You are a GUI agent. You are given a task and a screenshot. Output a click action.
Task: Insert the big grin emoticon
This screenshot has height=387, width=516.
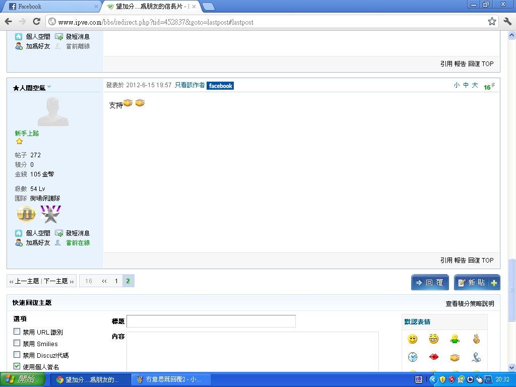tap(434, 339)
